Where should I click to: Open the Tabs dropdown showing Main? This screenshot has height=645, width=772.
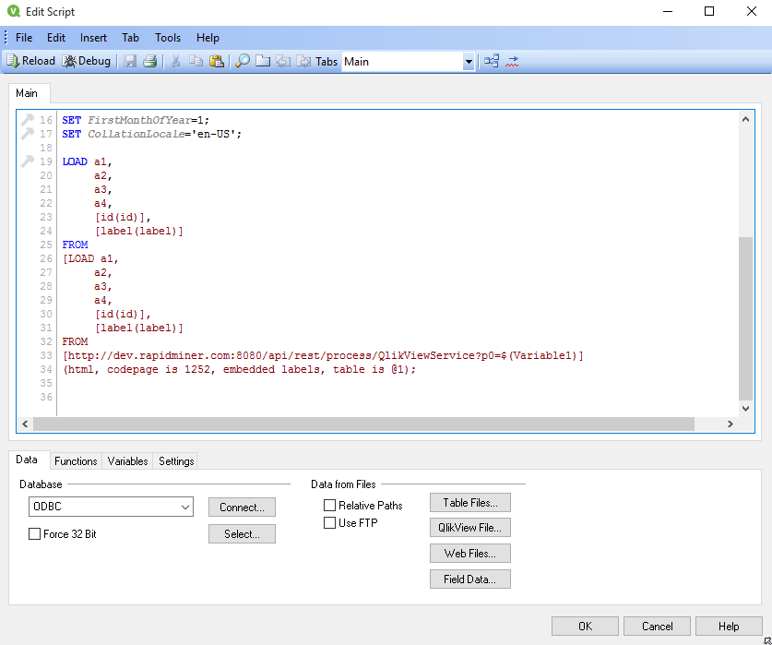coord(469,62)
